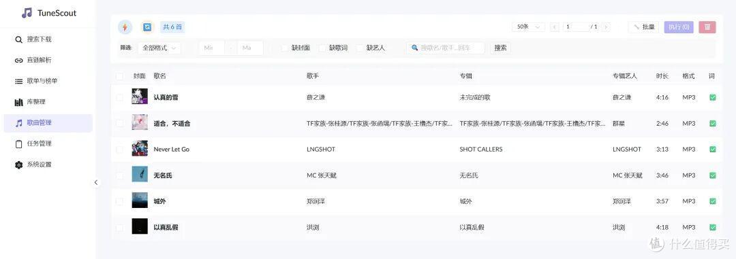This screenshot has height=259, width=736.
Task: Click the Min duration input field
Action: coord(212,48)
